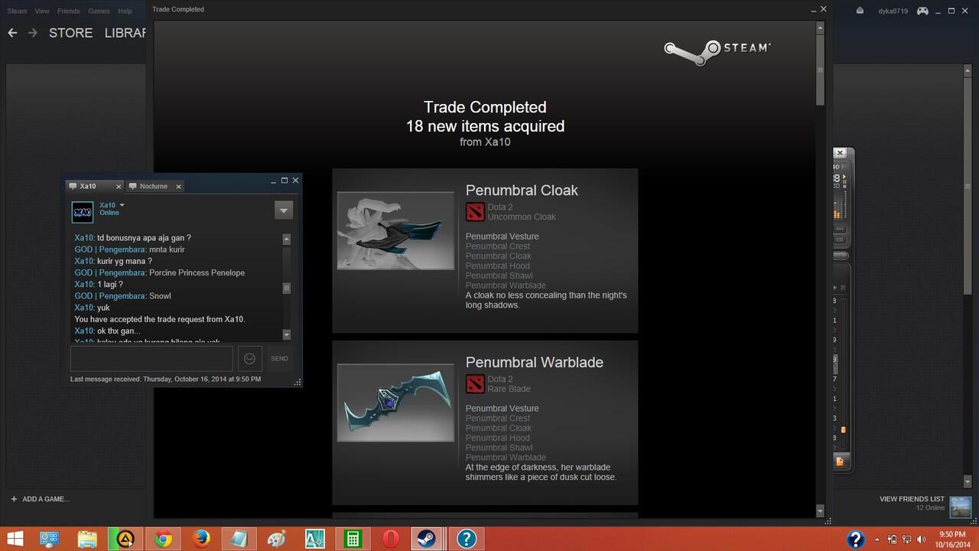This screenshot has height=551, width=979.
Task: Click the orange file icon in media player
Action: pos(839,461)
